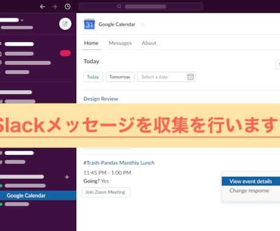Select Change response menu item

pyautogui.click(x=250, y=191)
